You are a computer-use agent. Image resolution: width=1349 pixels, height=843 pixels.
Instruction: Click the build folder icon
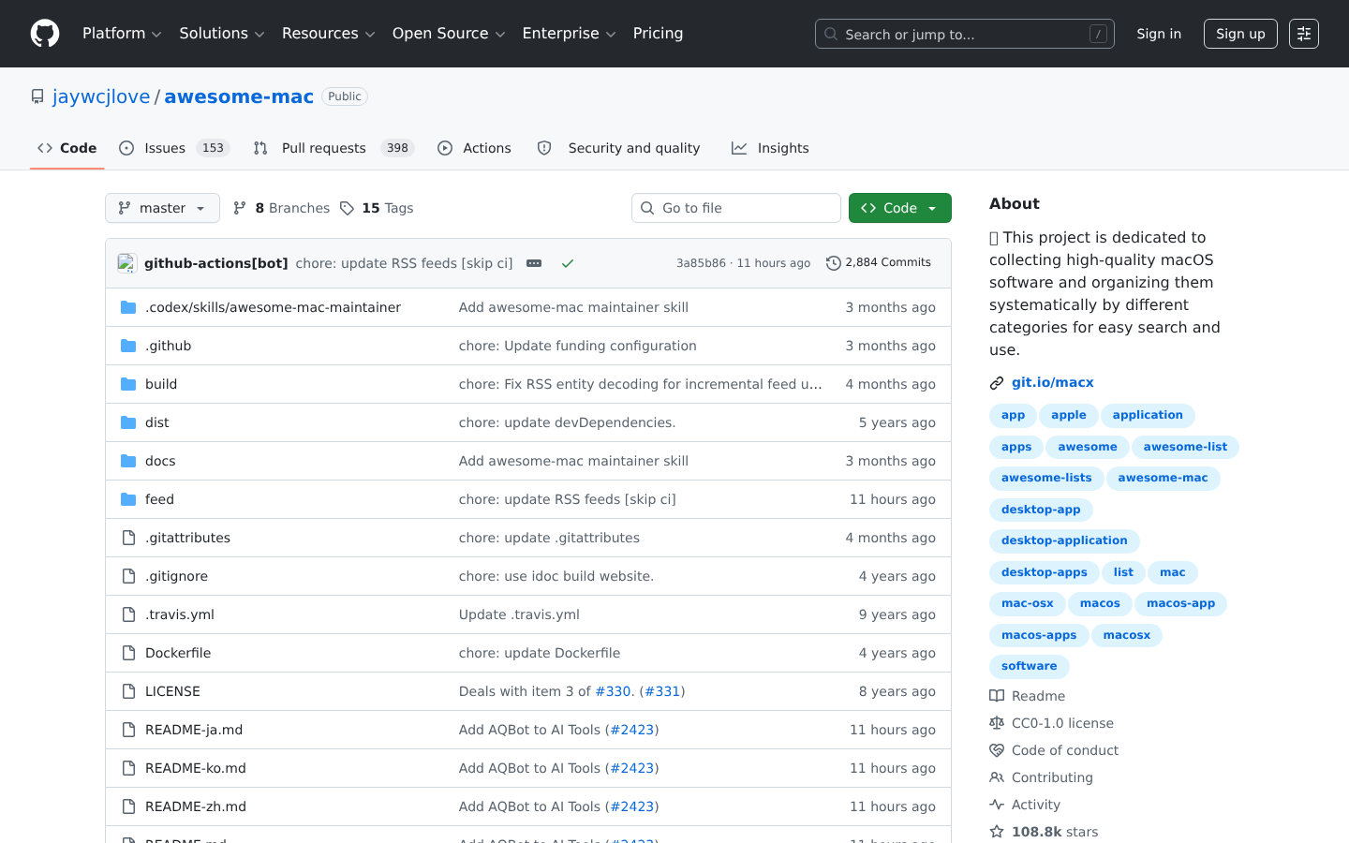coord(128,384)
